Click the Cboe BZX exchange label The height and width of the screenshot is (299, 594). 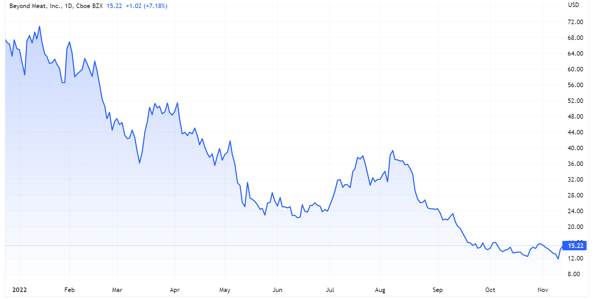tap(90, 6)
